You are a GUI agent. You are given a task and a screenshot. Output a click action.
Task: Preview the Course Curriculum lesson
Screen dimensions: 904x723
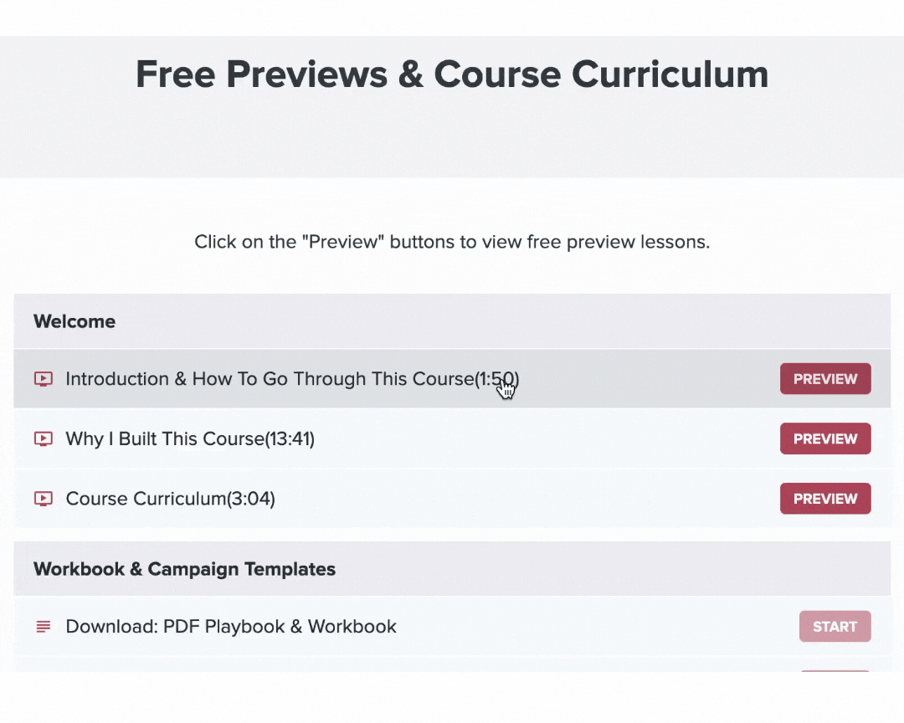(825, 499)
